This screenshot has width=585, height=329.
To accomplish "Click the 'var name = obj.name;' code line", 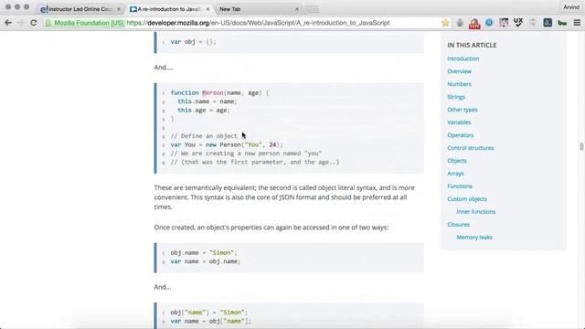I will (x=205, y=261).
